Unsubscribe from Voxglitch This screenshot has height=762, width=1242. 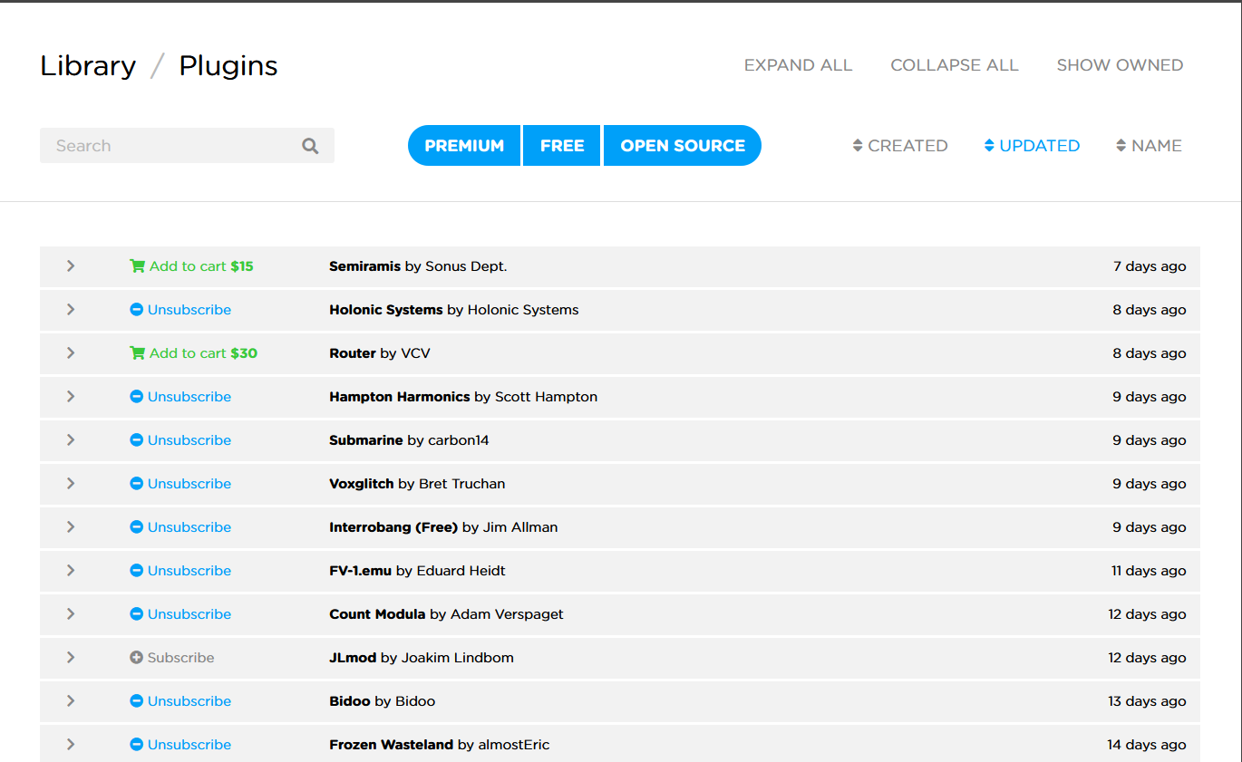(180, 484)
